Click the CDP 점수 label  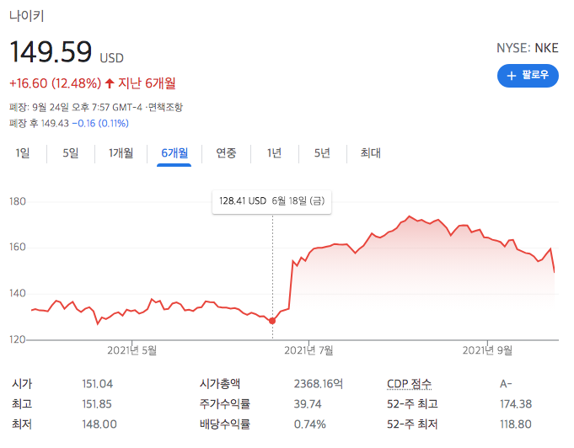[x=409, y=384]
